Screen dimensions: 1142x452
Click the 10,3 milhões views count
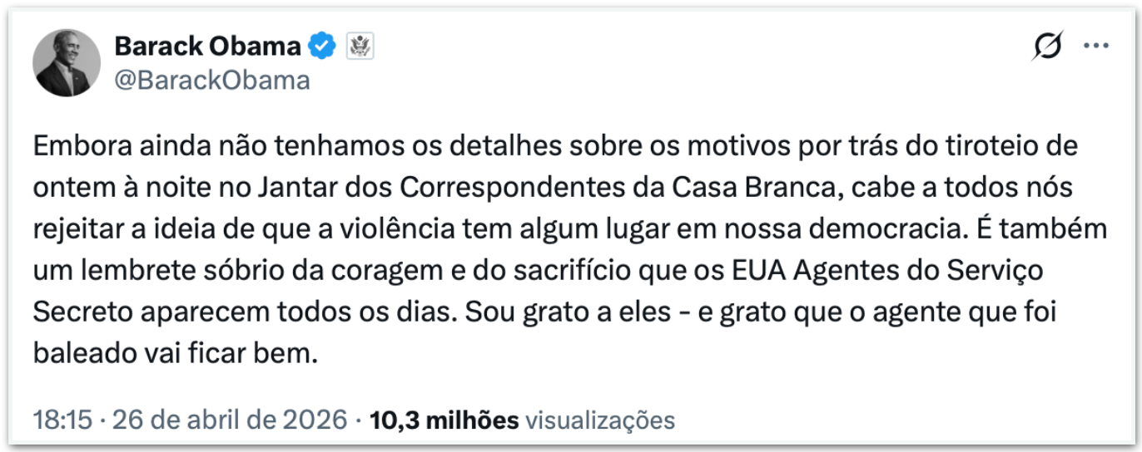click(444, 420)
